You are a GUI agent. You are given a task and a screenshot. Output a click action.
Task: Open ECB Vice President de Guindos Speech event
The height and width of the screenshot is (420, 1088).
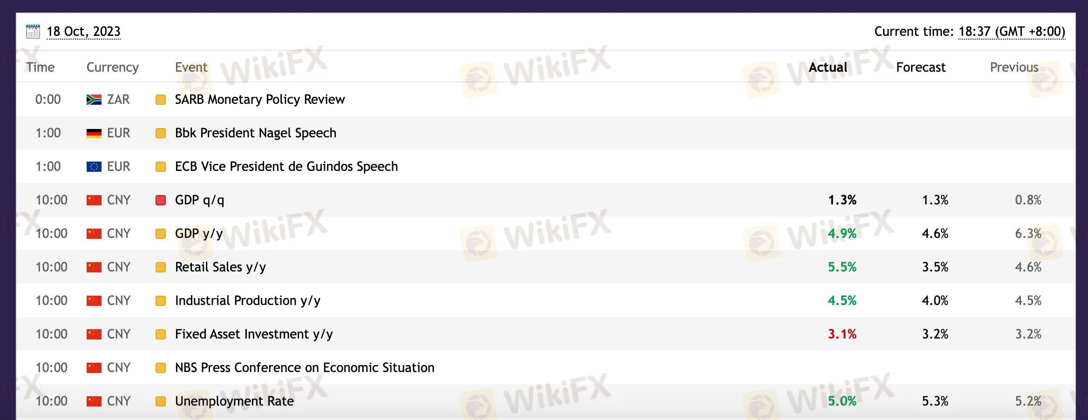pyautogui.click(x=286, y=167)
